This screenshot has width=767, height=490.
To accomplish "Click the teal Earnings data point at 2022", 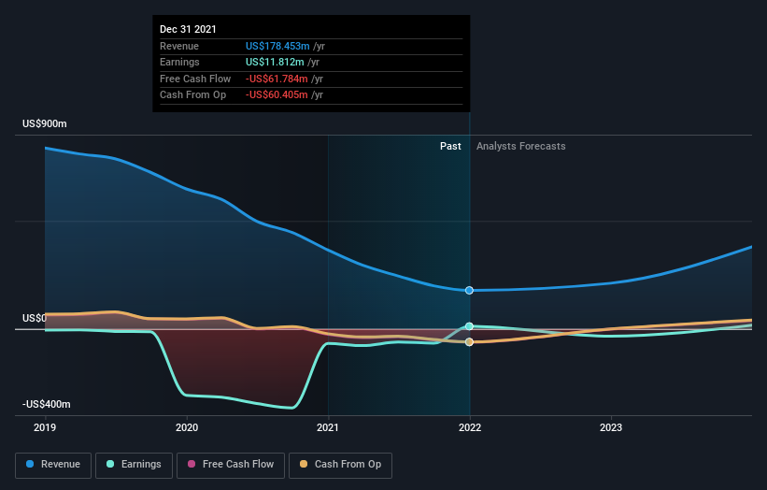I will point(469,326).
